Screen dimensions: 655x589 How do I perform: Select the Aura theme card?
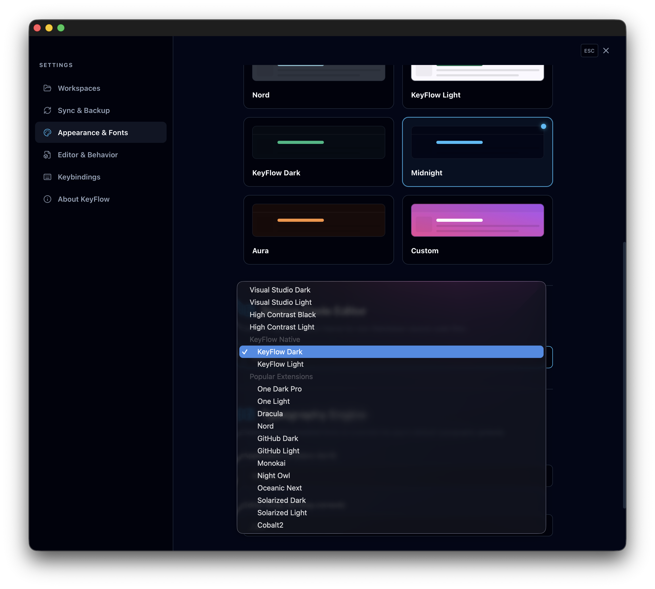coord(318,230)
